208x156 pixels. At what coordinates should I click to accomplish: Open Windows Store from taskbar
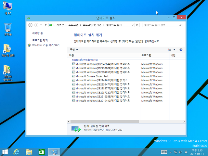click(x=41, y=152)
